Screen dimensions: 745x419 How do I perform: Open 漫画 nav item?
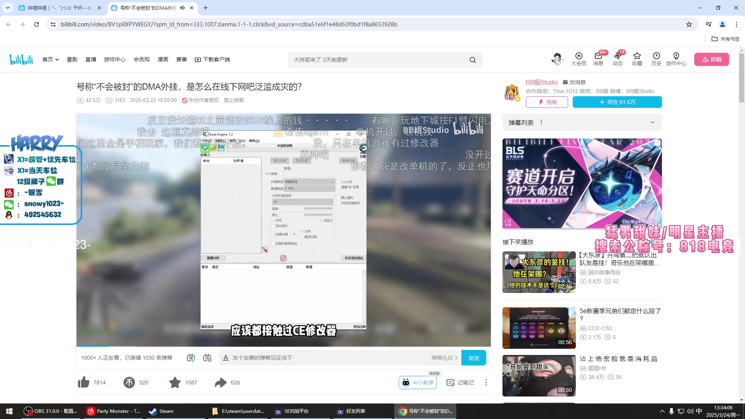163,59
